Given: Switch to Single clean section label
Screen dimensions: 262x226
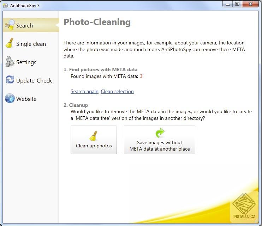Looking at the screenshot, I should click(x=31, y=44).
